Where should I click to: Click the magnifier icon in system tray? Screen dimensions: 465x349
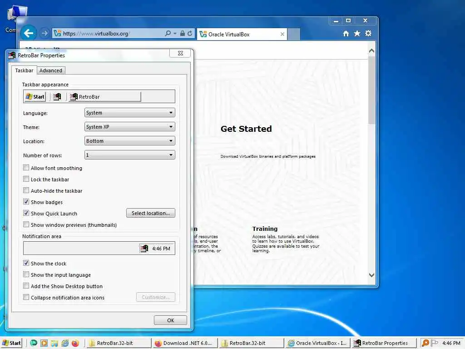pyautogui.click(x=425, y=343)
